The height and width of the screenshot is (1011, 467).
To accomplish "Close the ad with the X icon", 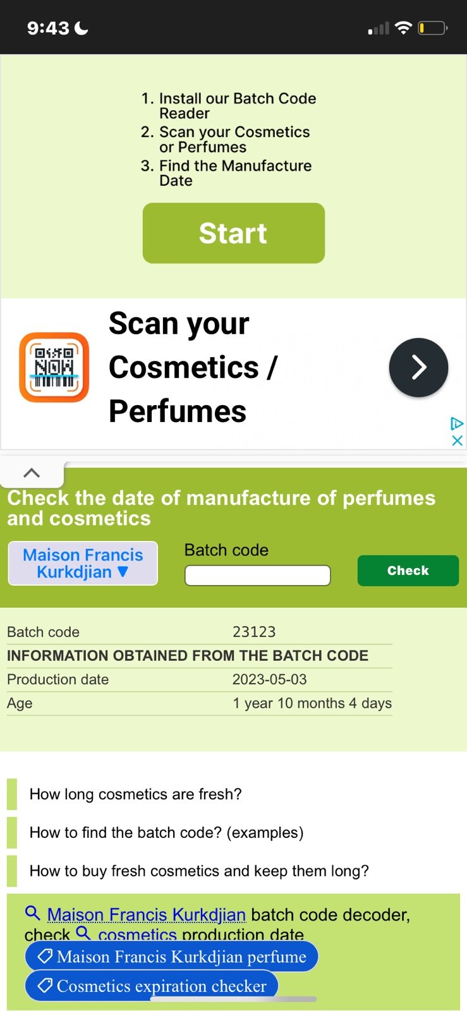I will click(x=458, y=440).
